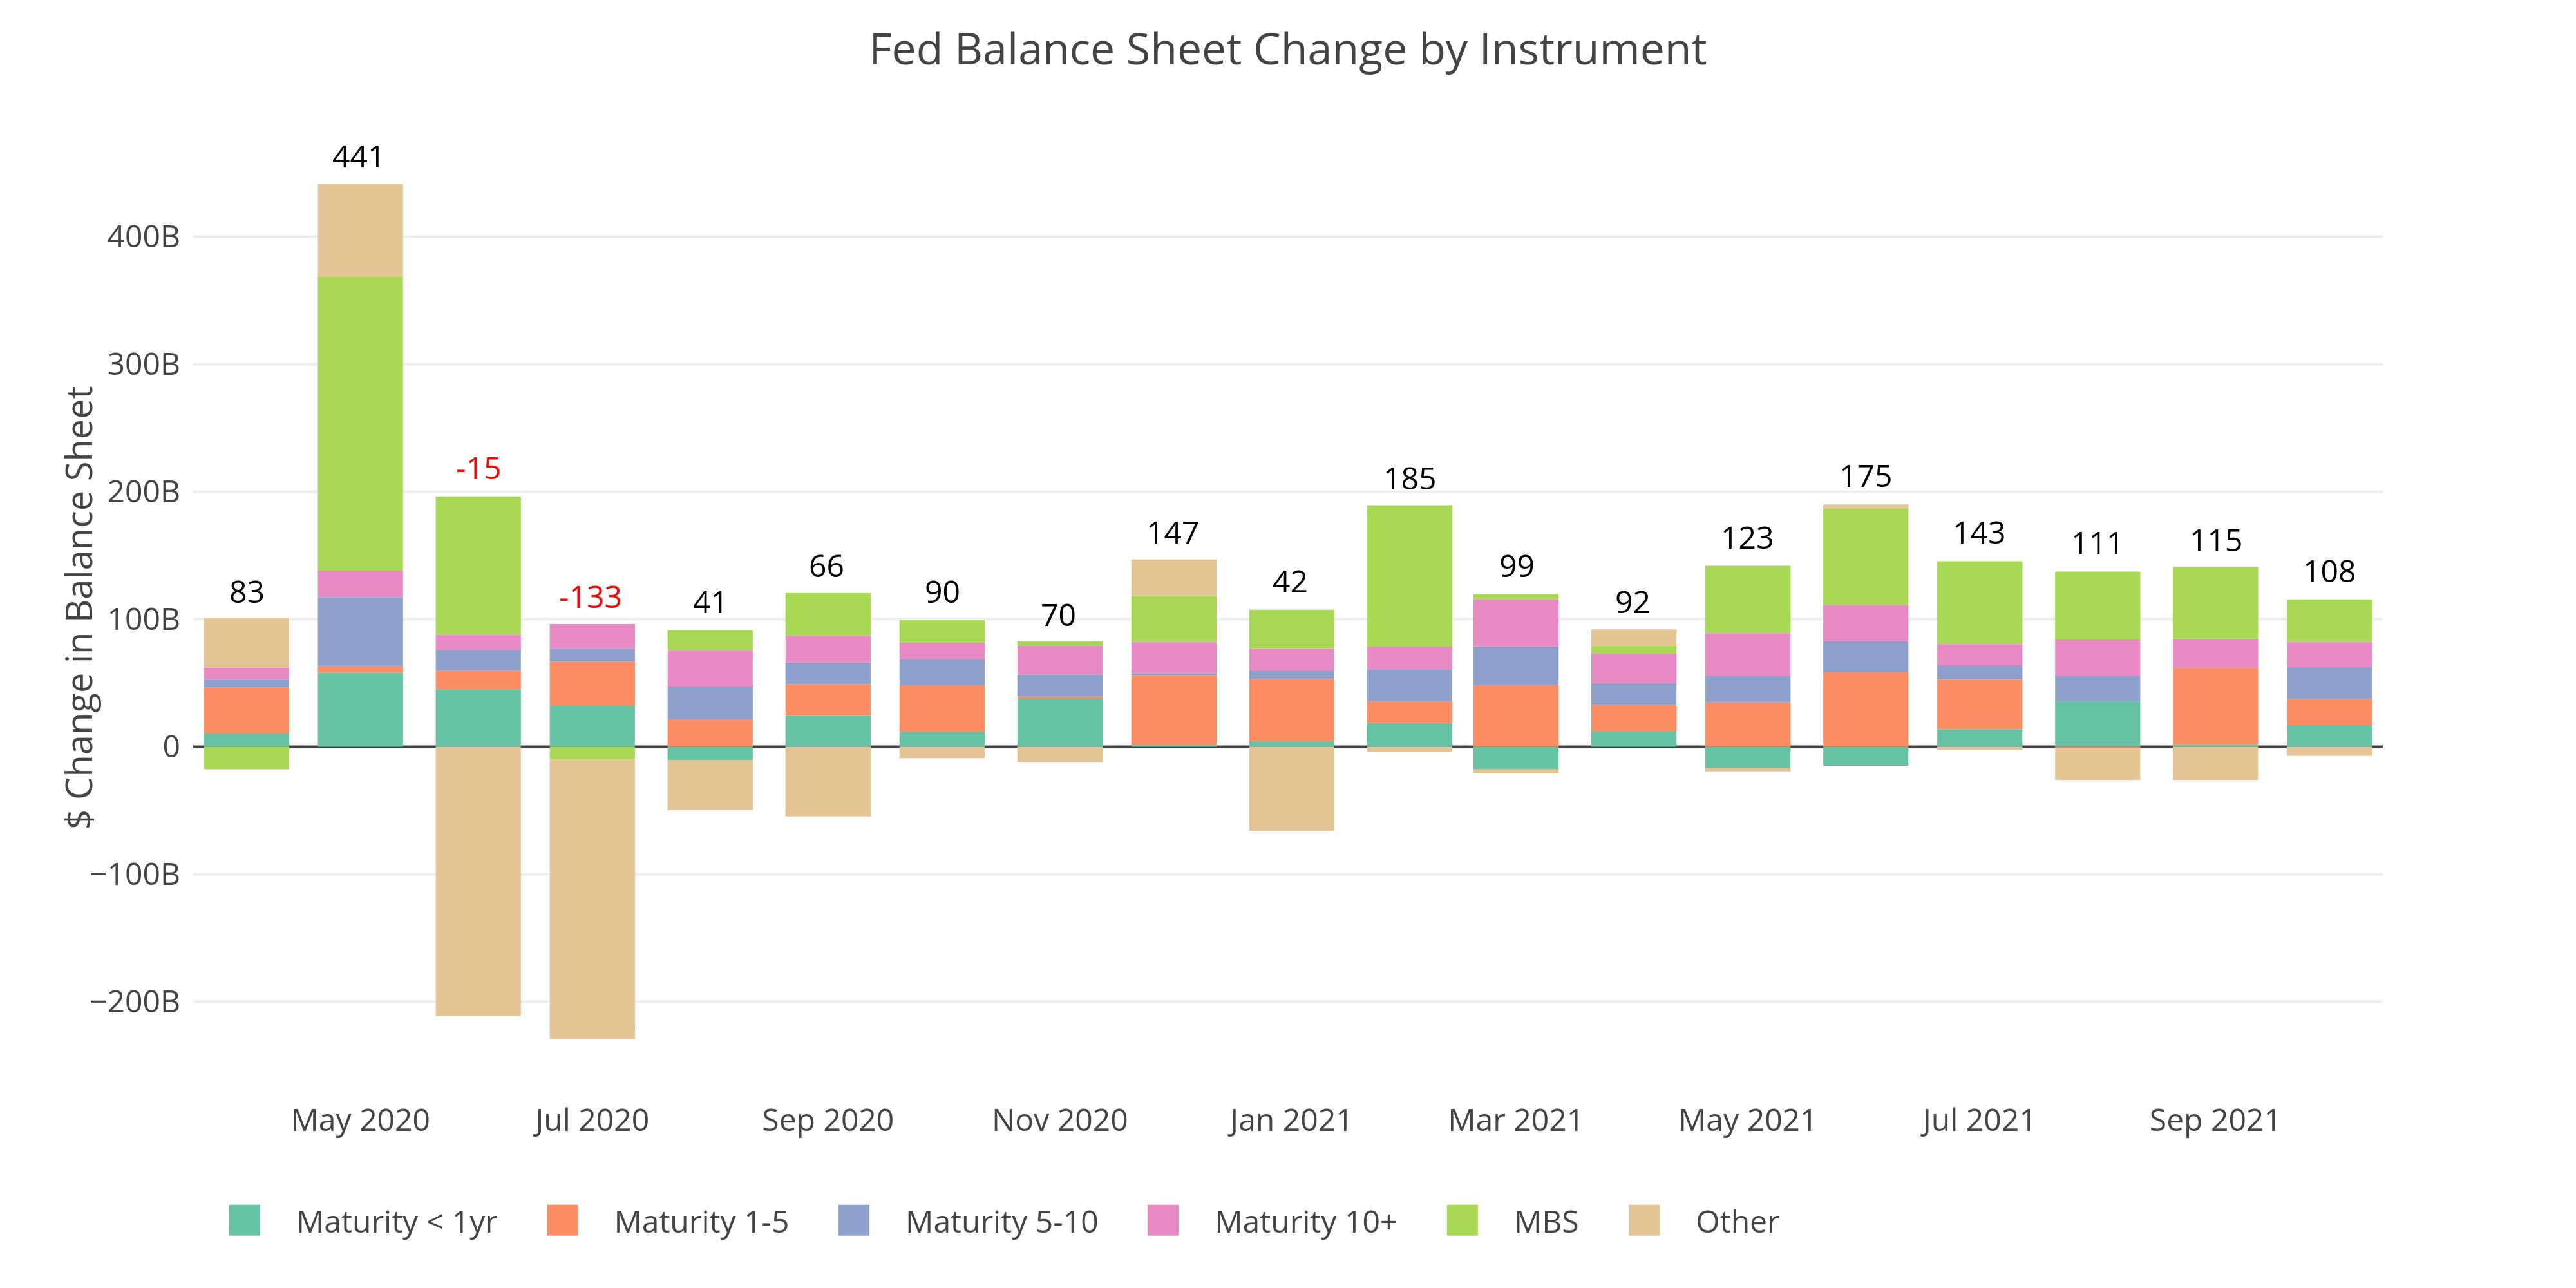This screenshot has height=1288, width=2576.
Task: Click the 185 data label above the bar
Action: (x=1410, y=479)
